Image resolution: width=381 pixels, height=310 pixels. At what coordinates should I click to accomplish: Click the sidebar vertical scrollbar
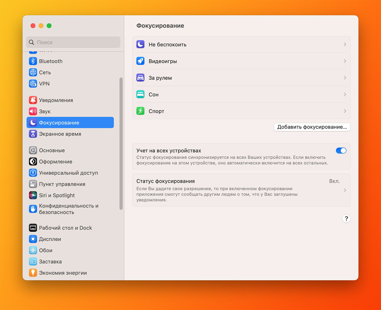point(121,144)
